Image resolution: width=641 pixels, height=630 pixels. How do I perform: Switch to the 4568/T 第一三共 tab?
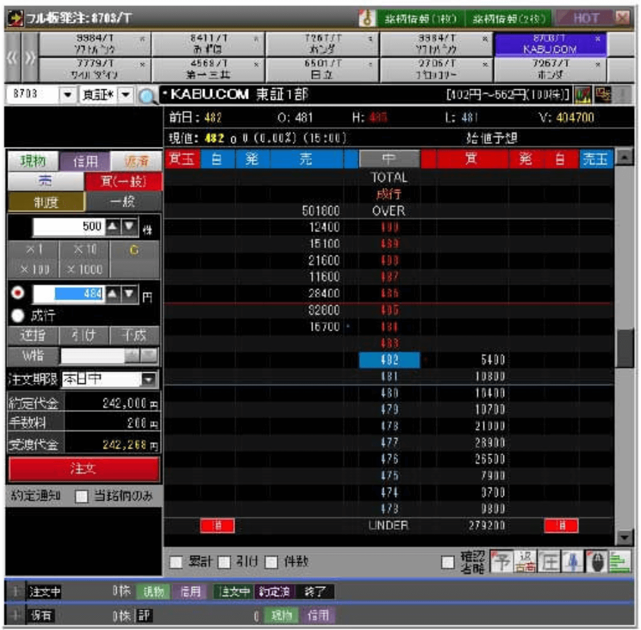[208, 69]
